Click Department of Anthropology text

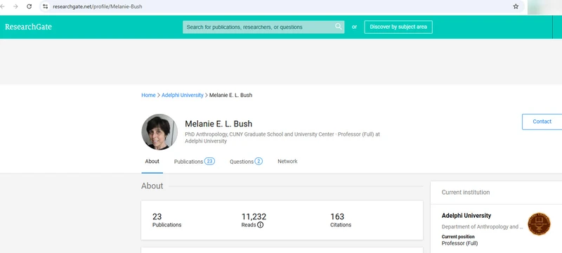482,226
